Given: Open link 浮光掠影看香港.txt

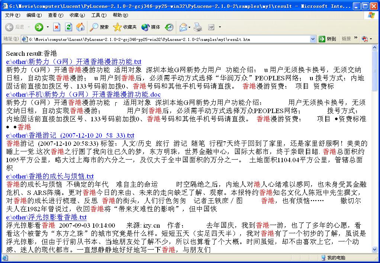Looking at the screenshot, I should [x=46, y=217].
